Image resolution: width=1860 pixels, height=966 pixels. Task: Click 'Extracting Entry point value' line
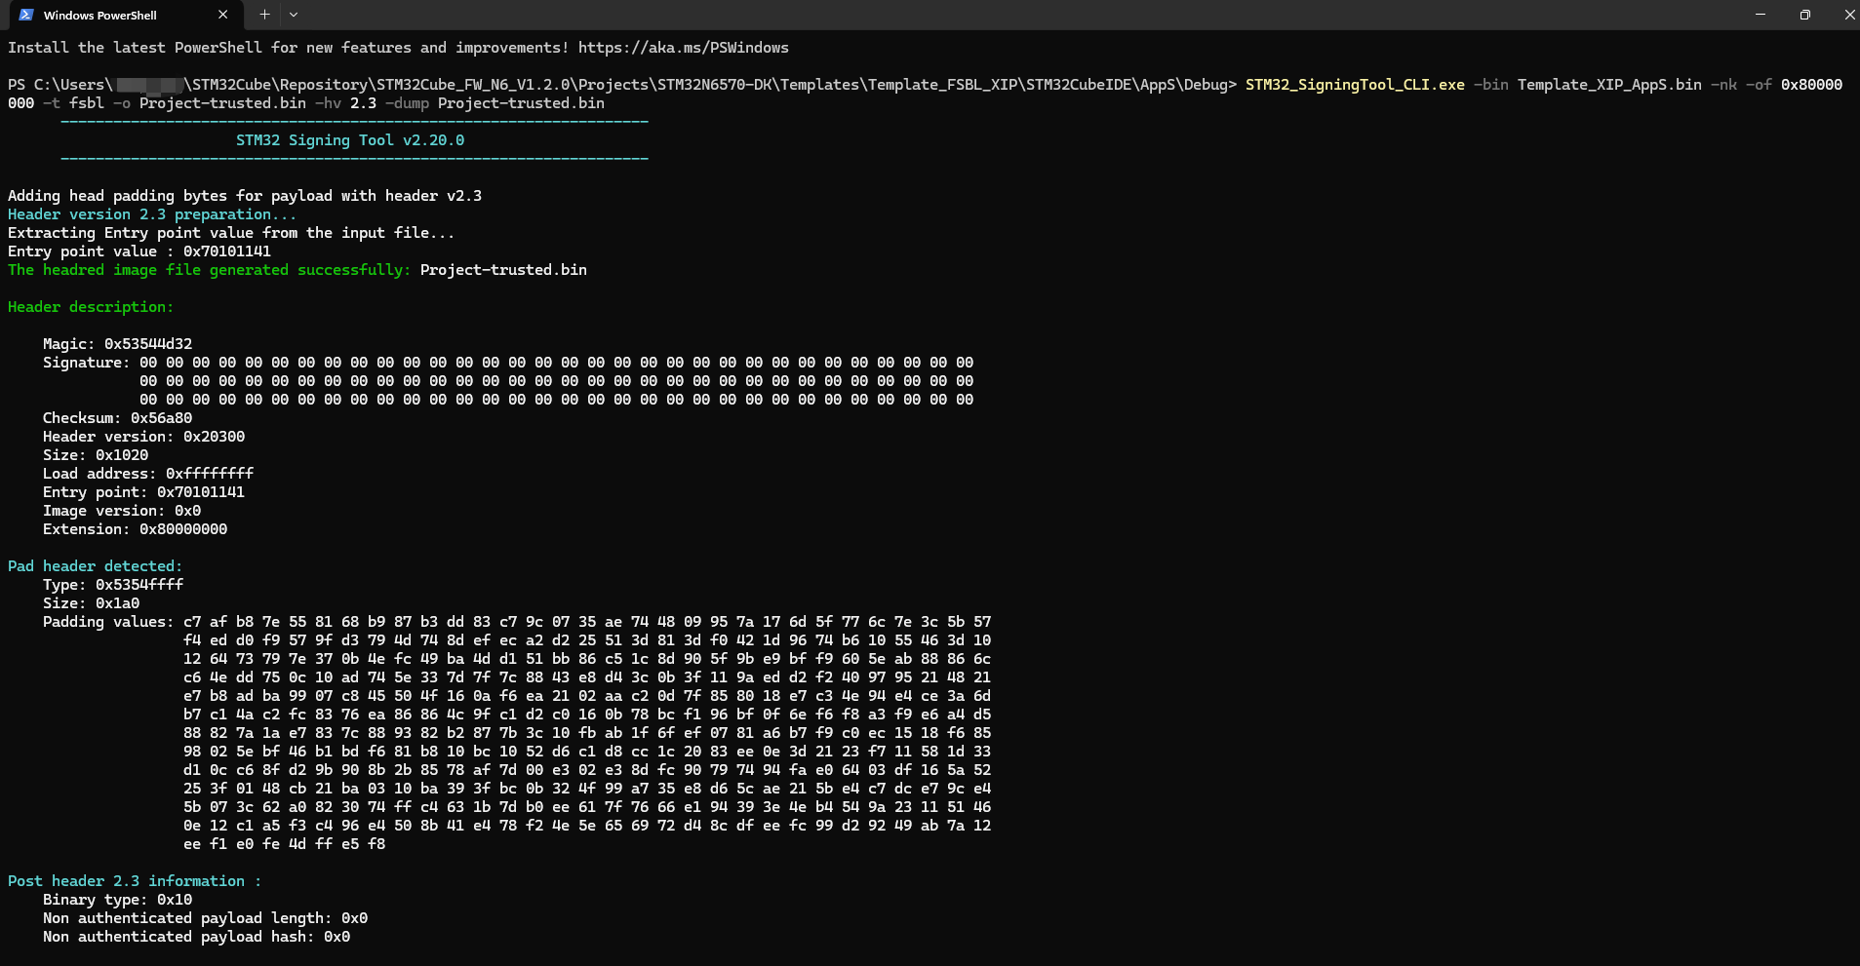click(x=231, y=233)
